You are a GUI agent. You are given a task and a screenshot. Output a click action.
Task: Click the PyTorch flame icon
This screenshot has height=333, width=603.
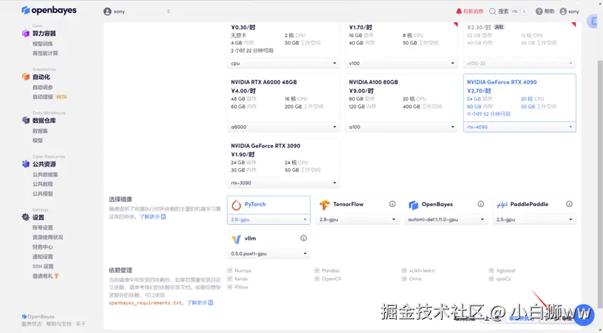[x=236, y=205]
